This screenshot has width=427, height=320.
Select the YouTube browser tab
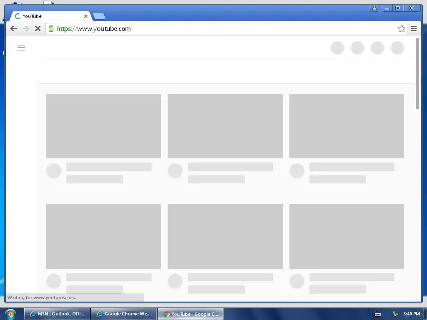click(x=51, y=16)
